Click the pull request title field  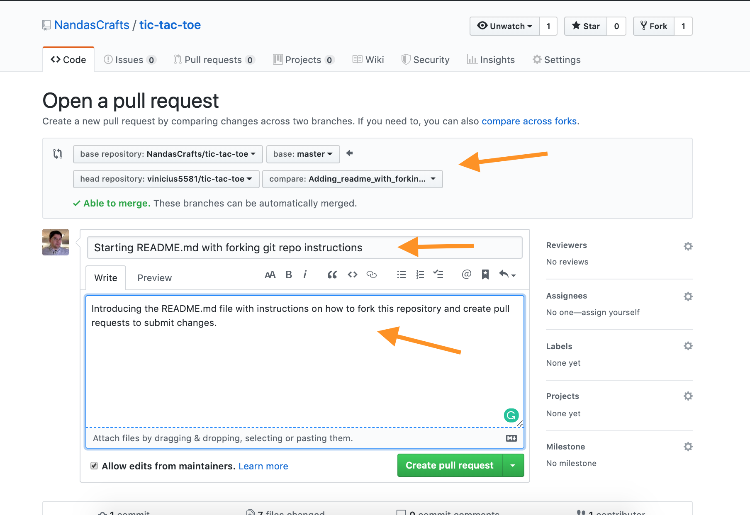[304, 248]
